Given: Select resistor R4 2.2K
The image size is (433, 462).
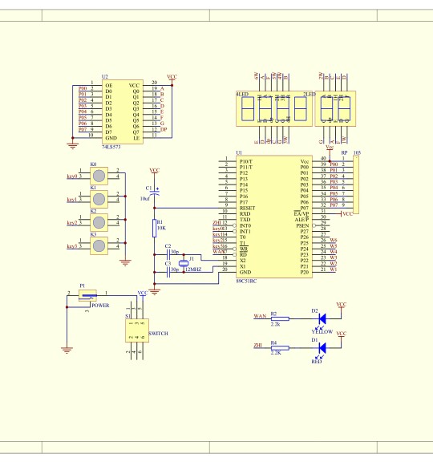Looking at the screenshot, I should tap(280, 348).
